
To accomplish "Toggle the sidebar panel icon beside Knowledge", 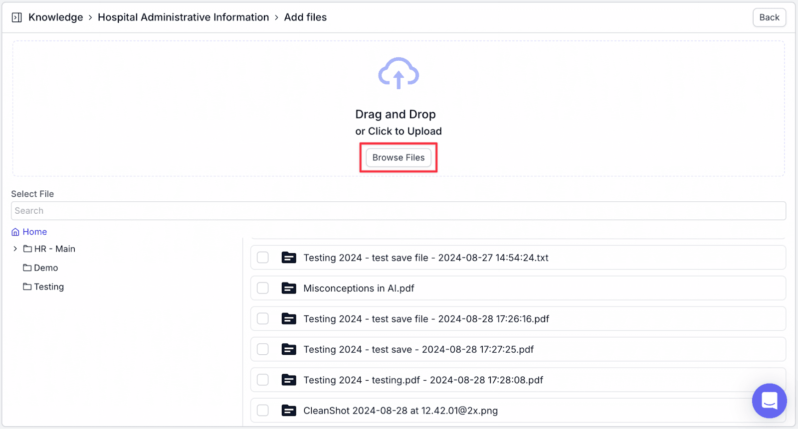I will [x=16, y=17].
